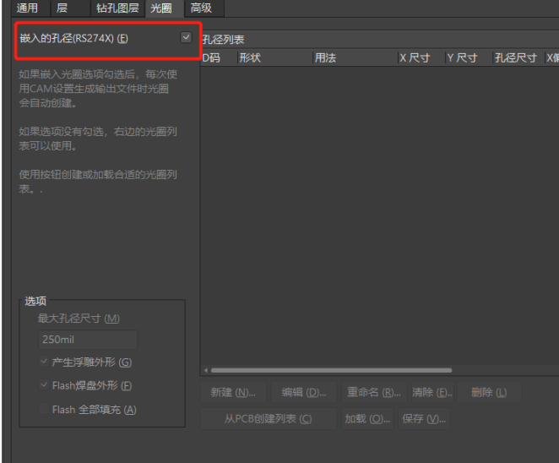Click the 形状 column header
The width and height of the screenshot is (559, 463).
(275, 57)
